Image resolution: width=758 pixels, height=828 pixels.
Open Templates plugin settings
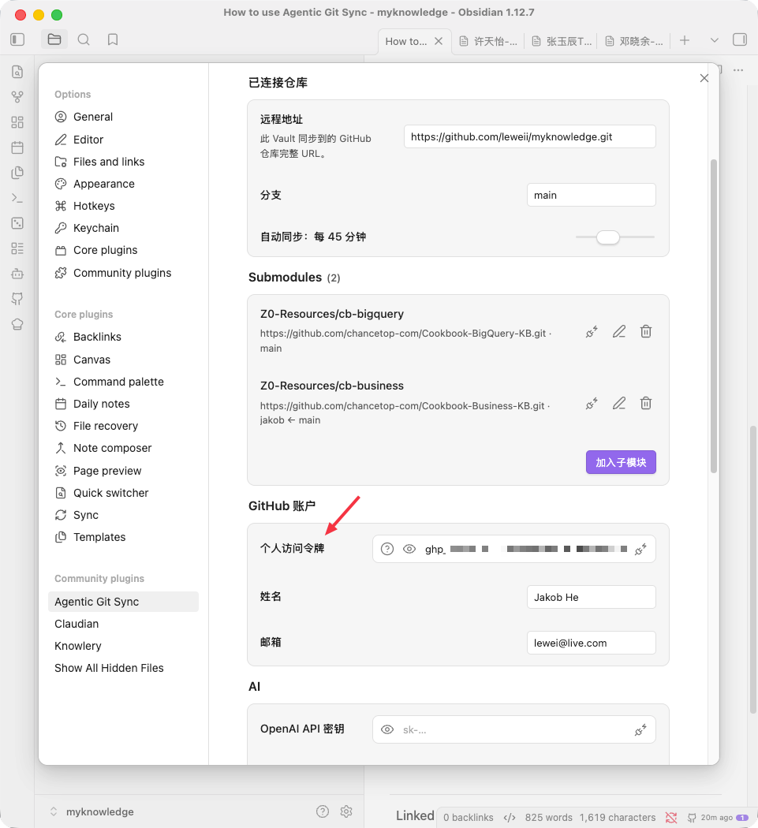pyautogui.click(x=123, y=537)
